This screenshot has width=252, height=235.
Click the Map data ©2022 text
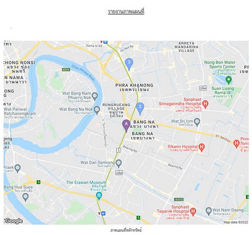pyautogui.click(x=236, y=222)
